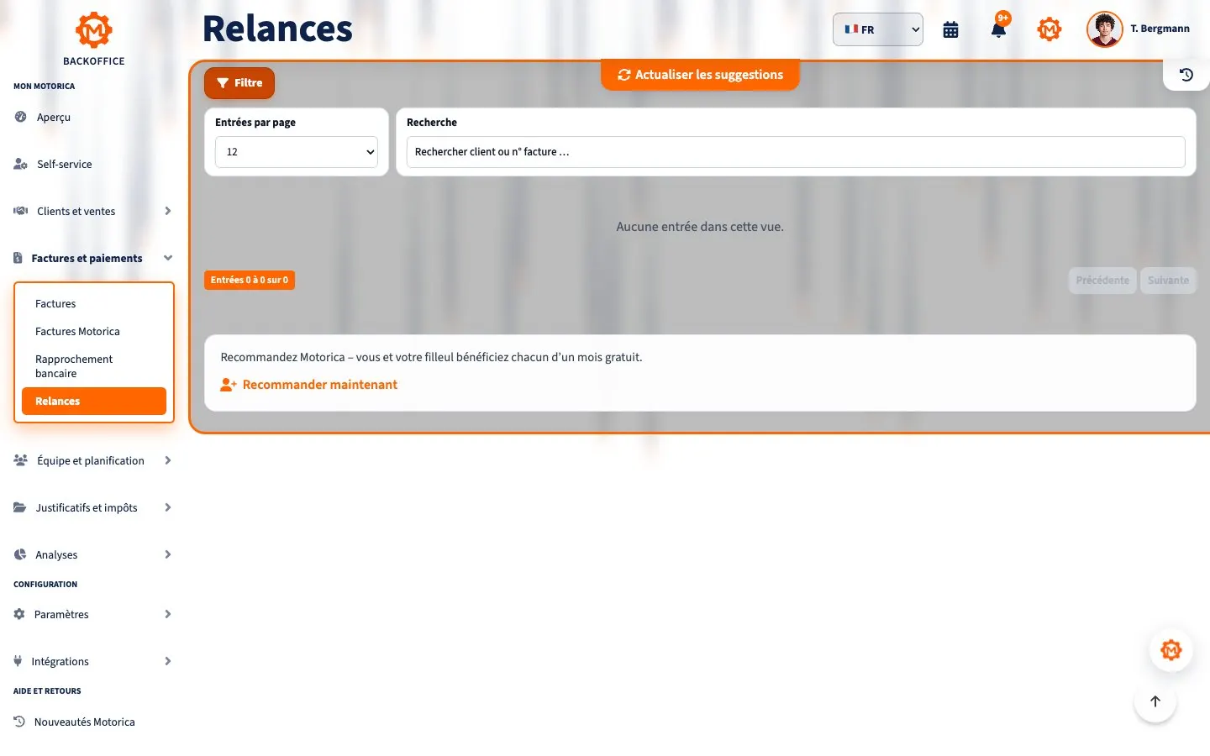Expand Équipe et planification chevron
1210x756 pixels.
[168, 460]
